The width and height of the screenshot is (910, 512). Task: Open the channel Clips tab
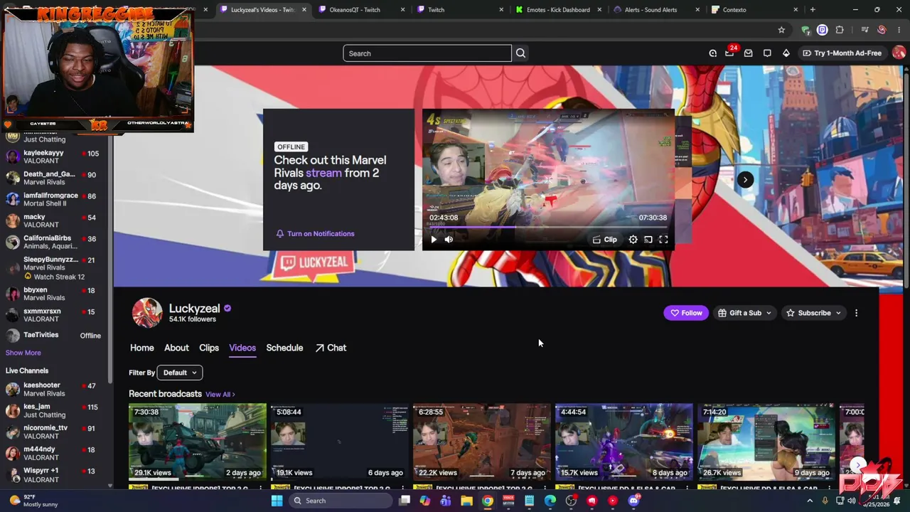[209, 348]
